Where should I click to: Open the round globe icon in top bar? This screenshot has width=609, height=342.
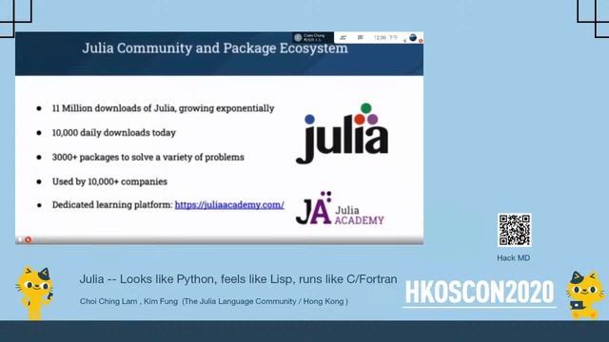tap(413, 37)
